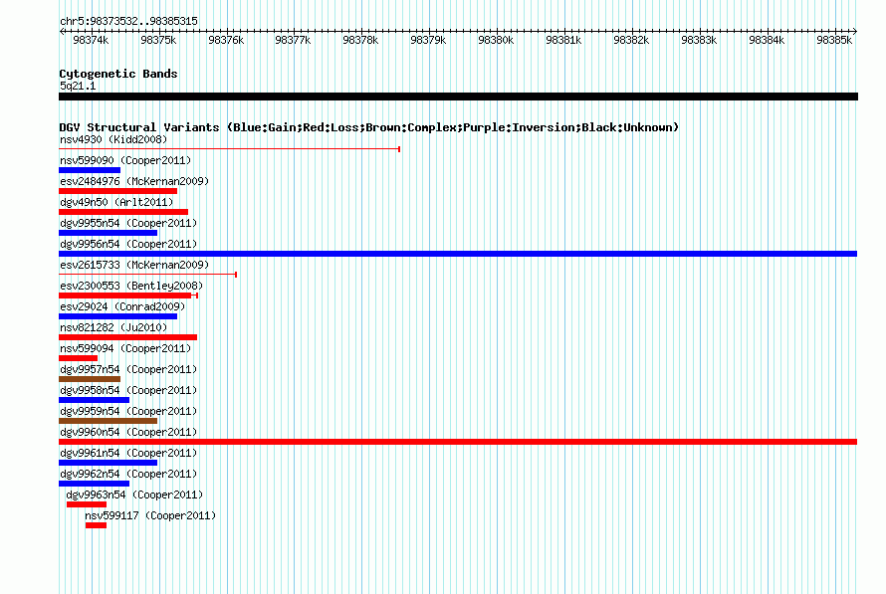Click the chr5:98373532..98385315 coordinate label
Screen dimensions: 886x594
pyautogui.click(x=128, y=21)
